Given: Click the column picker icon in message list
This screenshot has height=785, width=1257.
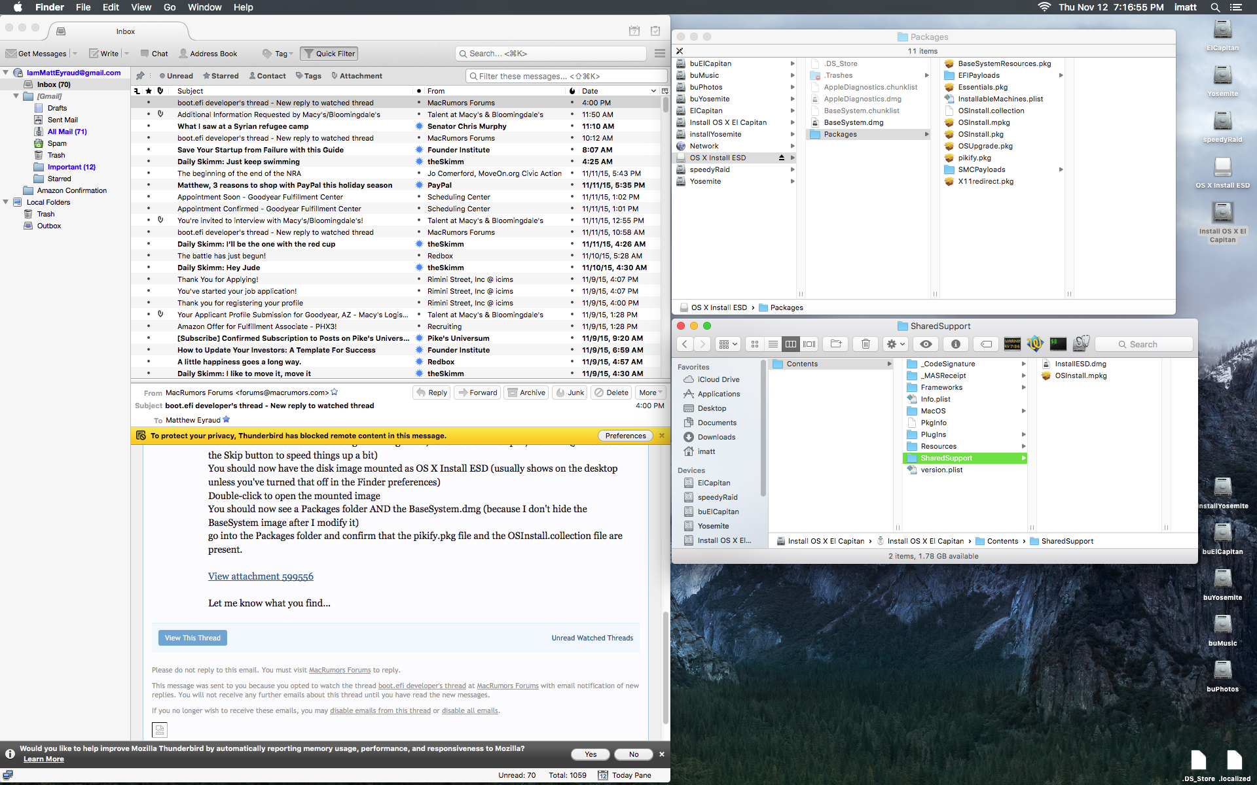Looking at the screenshot, I should click(x=665, y=91).
